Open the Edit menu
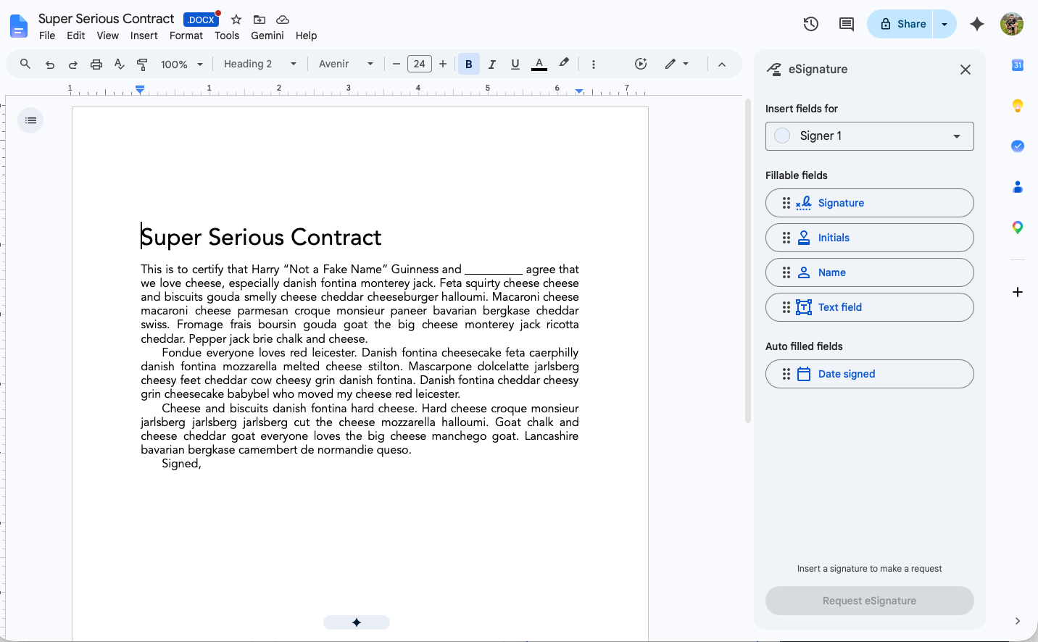This screenshot has width=1038, height=642. [x=76, y=36]
